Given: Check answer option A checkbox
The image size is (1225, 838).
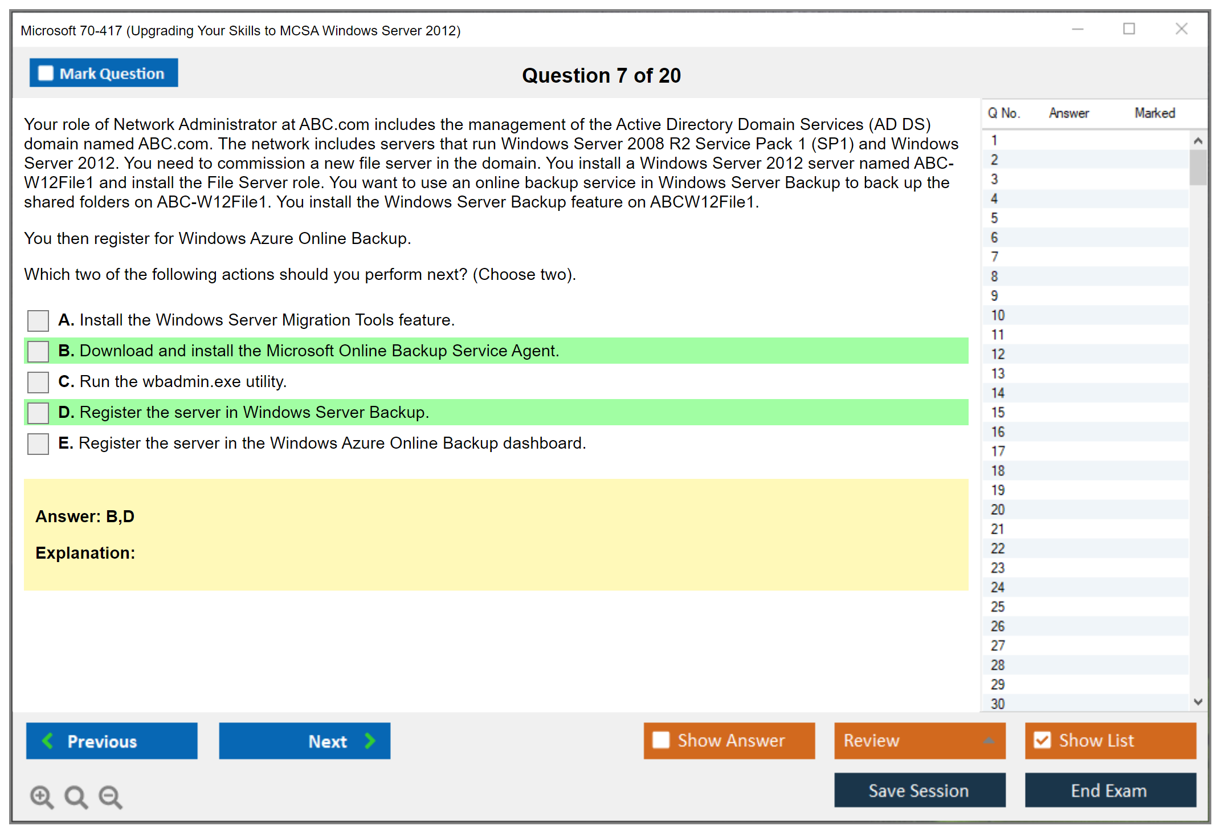Looking at the screenshot, I should click(38, 320).
